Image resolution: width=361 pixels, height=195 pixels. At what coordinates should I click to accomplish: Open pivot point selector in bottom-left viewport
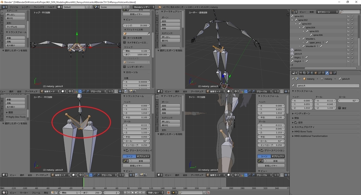(x=81, y=175)
